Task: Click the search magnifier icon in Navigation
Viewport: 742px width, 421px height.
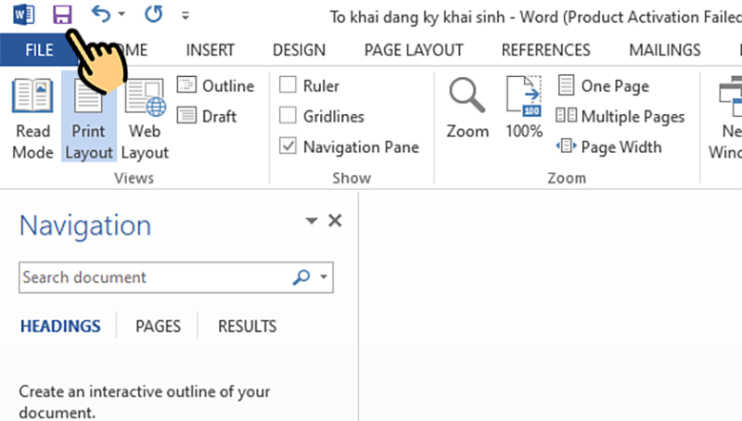Action: click(x=301, y=277)
